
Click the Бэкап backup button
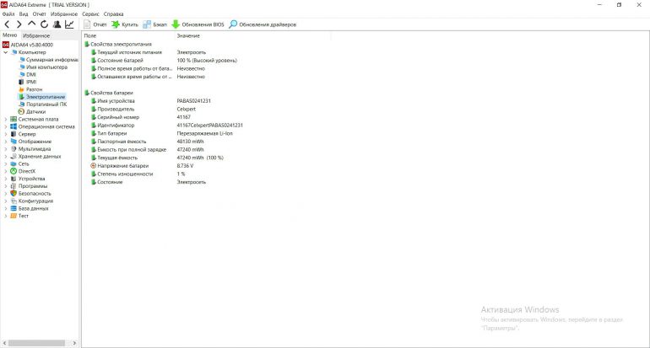(155, 24)
